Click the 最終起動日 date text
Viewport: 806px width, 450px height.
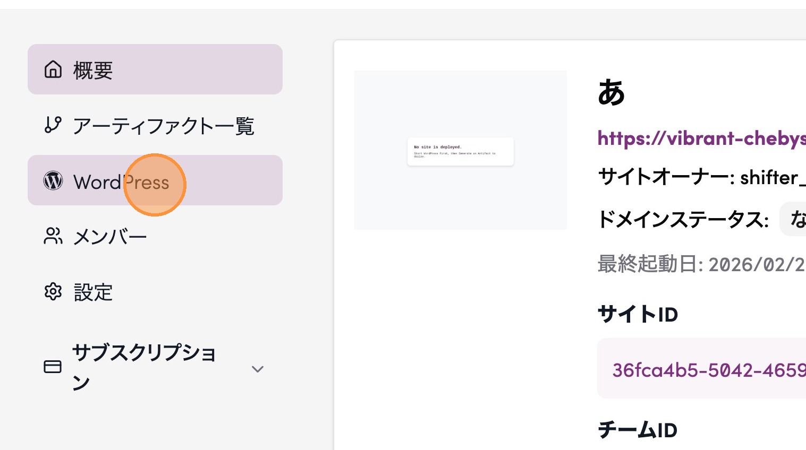click(701, 264)
